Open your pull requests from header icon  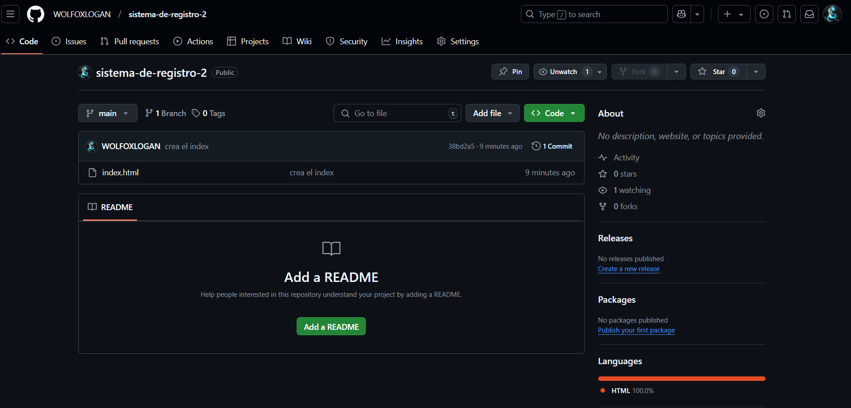pyautogui.click(x=787, y=14)
